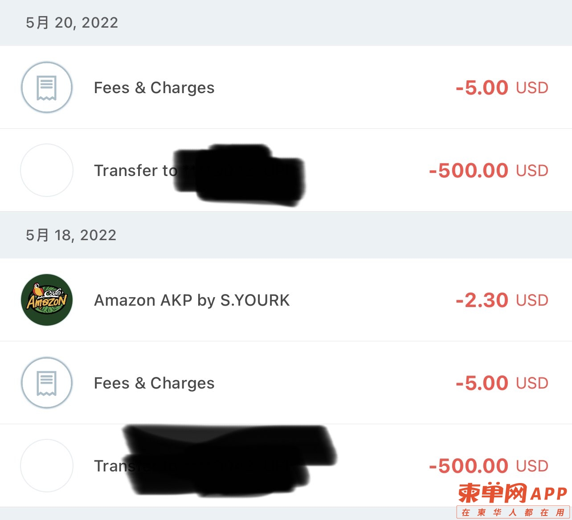Tap the -500.00 USD amount on May 20
572x520 pixels.
point(489,171)
